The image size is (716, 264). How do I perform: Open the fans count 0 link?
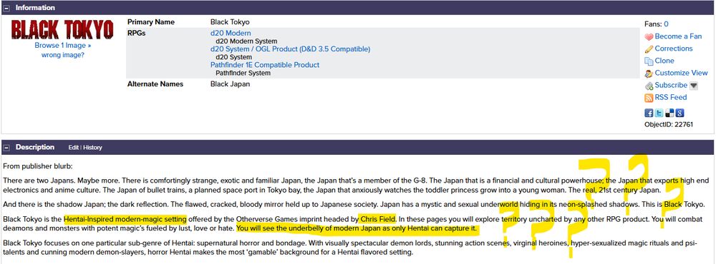(666, 24)
